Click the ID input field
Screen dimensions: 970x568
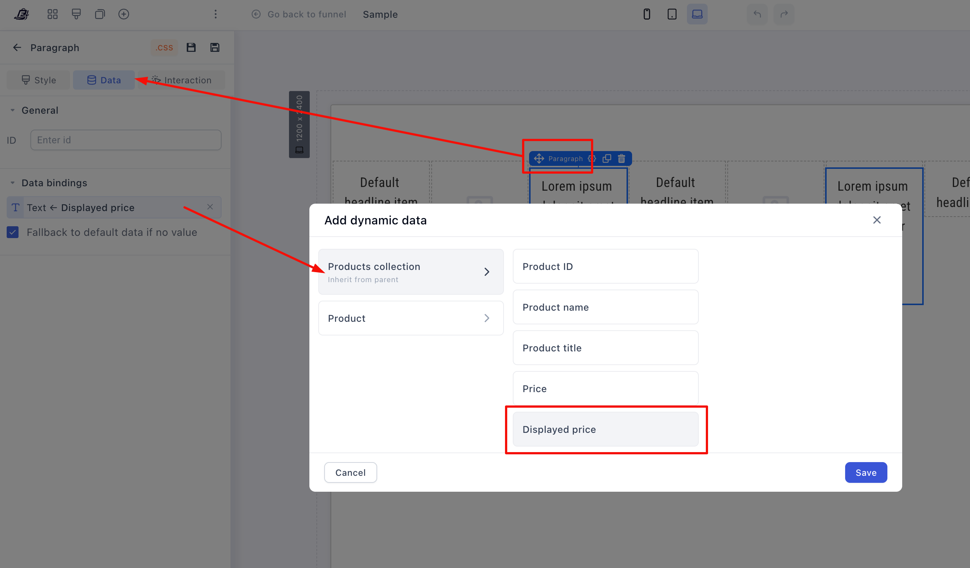click(126, 140)
